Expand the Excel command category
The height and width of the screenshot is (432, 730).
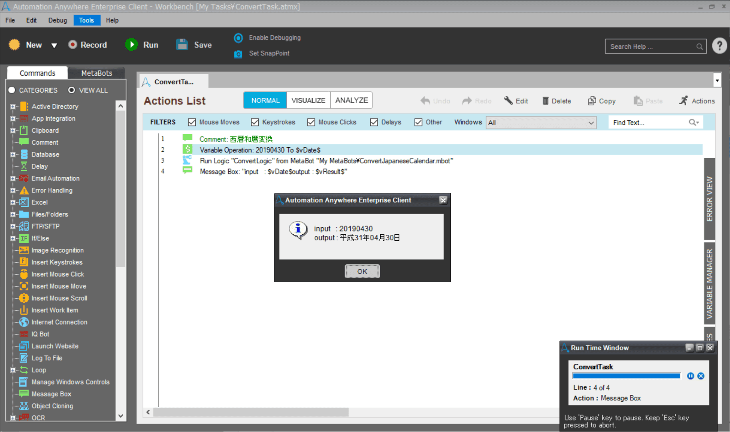[13, 202]
